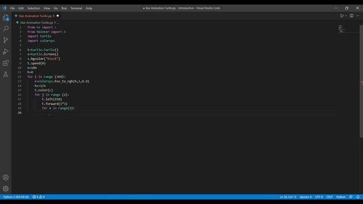Click VS Code logo in title bar
Screen dimensions: 363x204
click(5, 8)
